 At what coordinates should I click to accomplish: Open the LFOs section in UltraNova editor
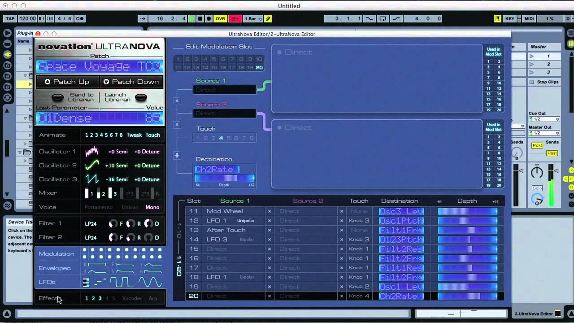point(47,282)
